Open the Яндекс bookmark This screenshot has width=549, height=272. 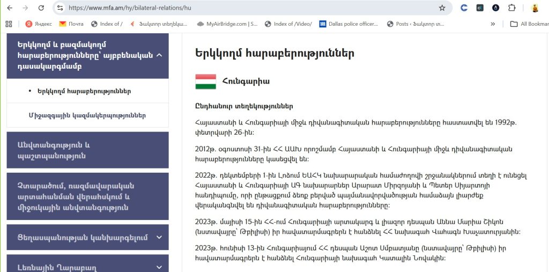(x=39, y=24)
